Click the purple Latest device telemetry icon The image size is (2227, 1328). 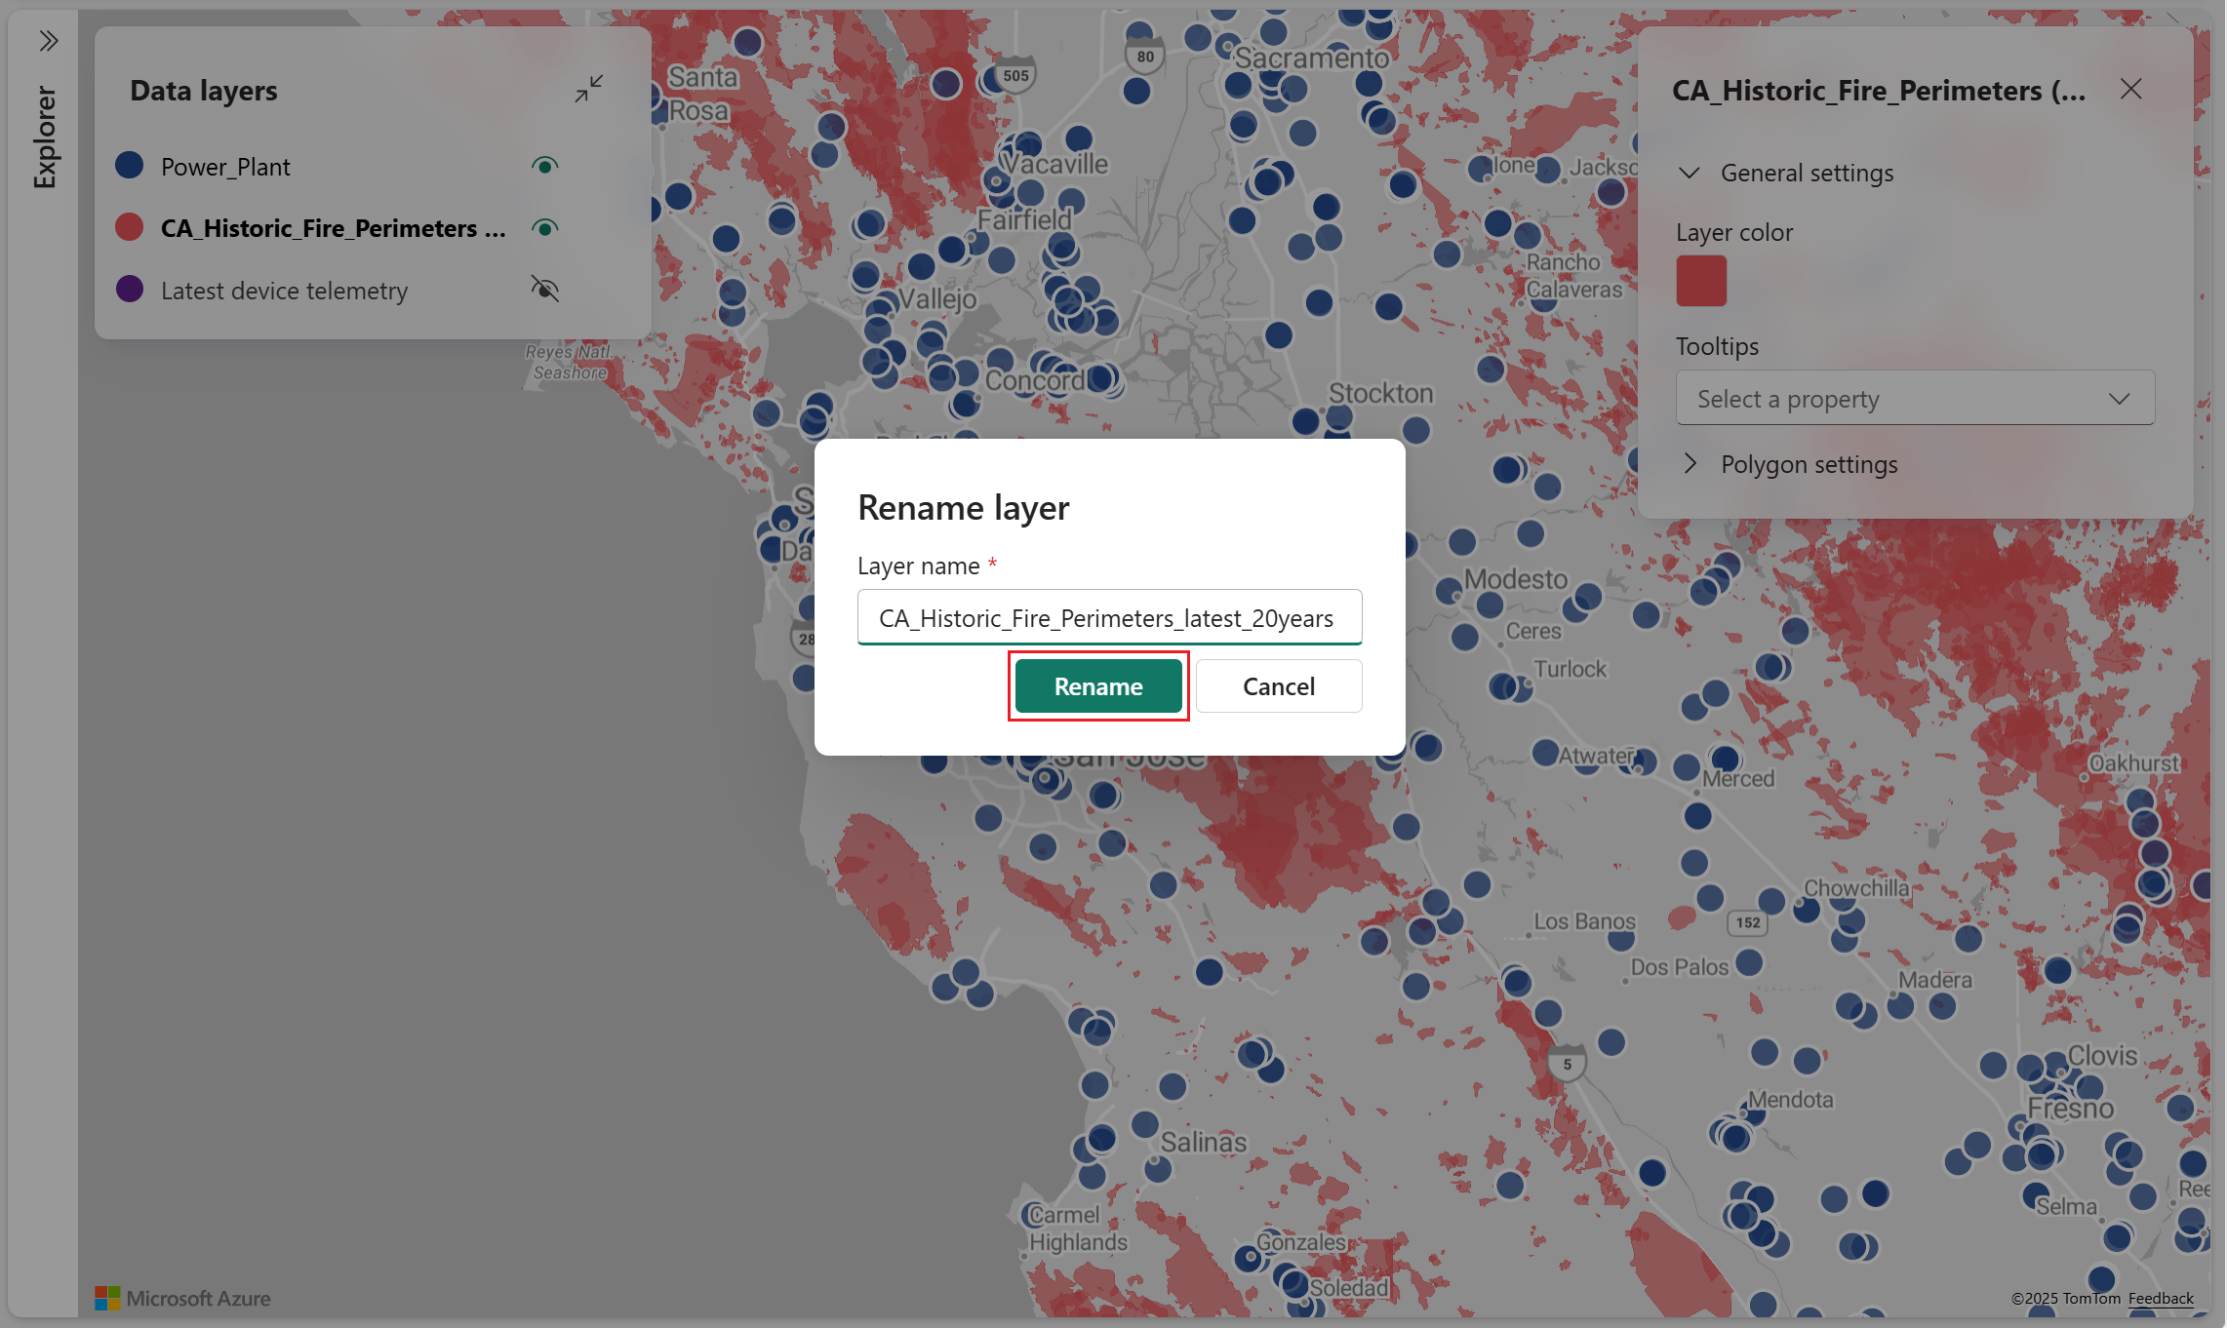tap(130, 290)
